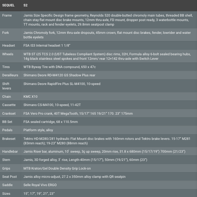Select the BB Set row label
This screenshot has height=197, width=197.
[x=7, y=122]
